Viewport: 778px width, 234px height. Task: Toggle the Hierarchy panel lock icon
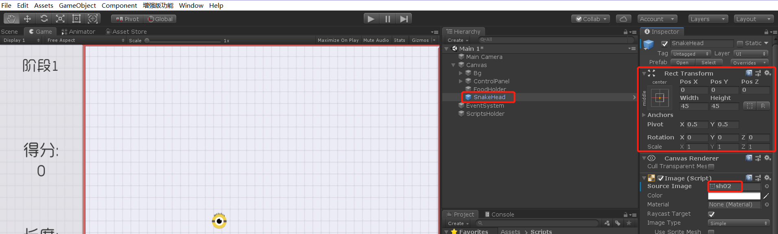625,32
